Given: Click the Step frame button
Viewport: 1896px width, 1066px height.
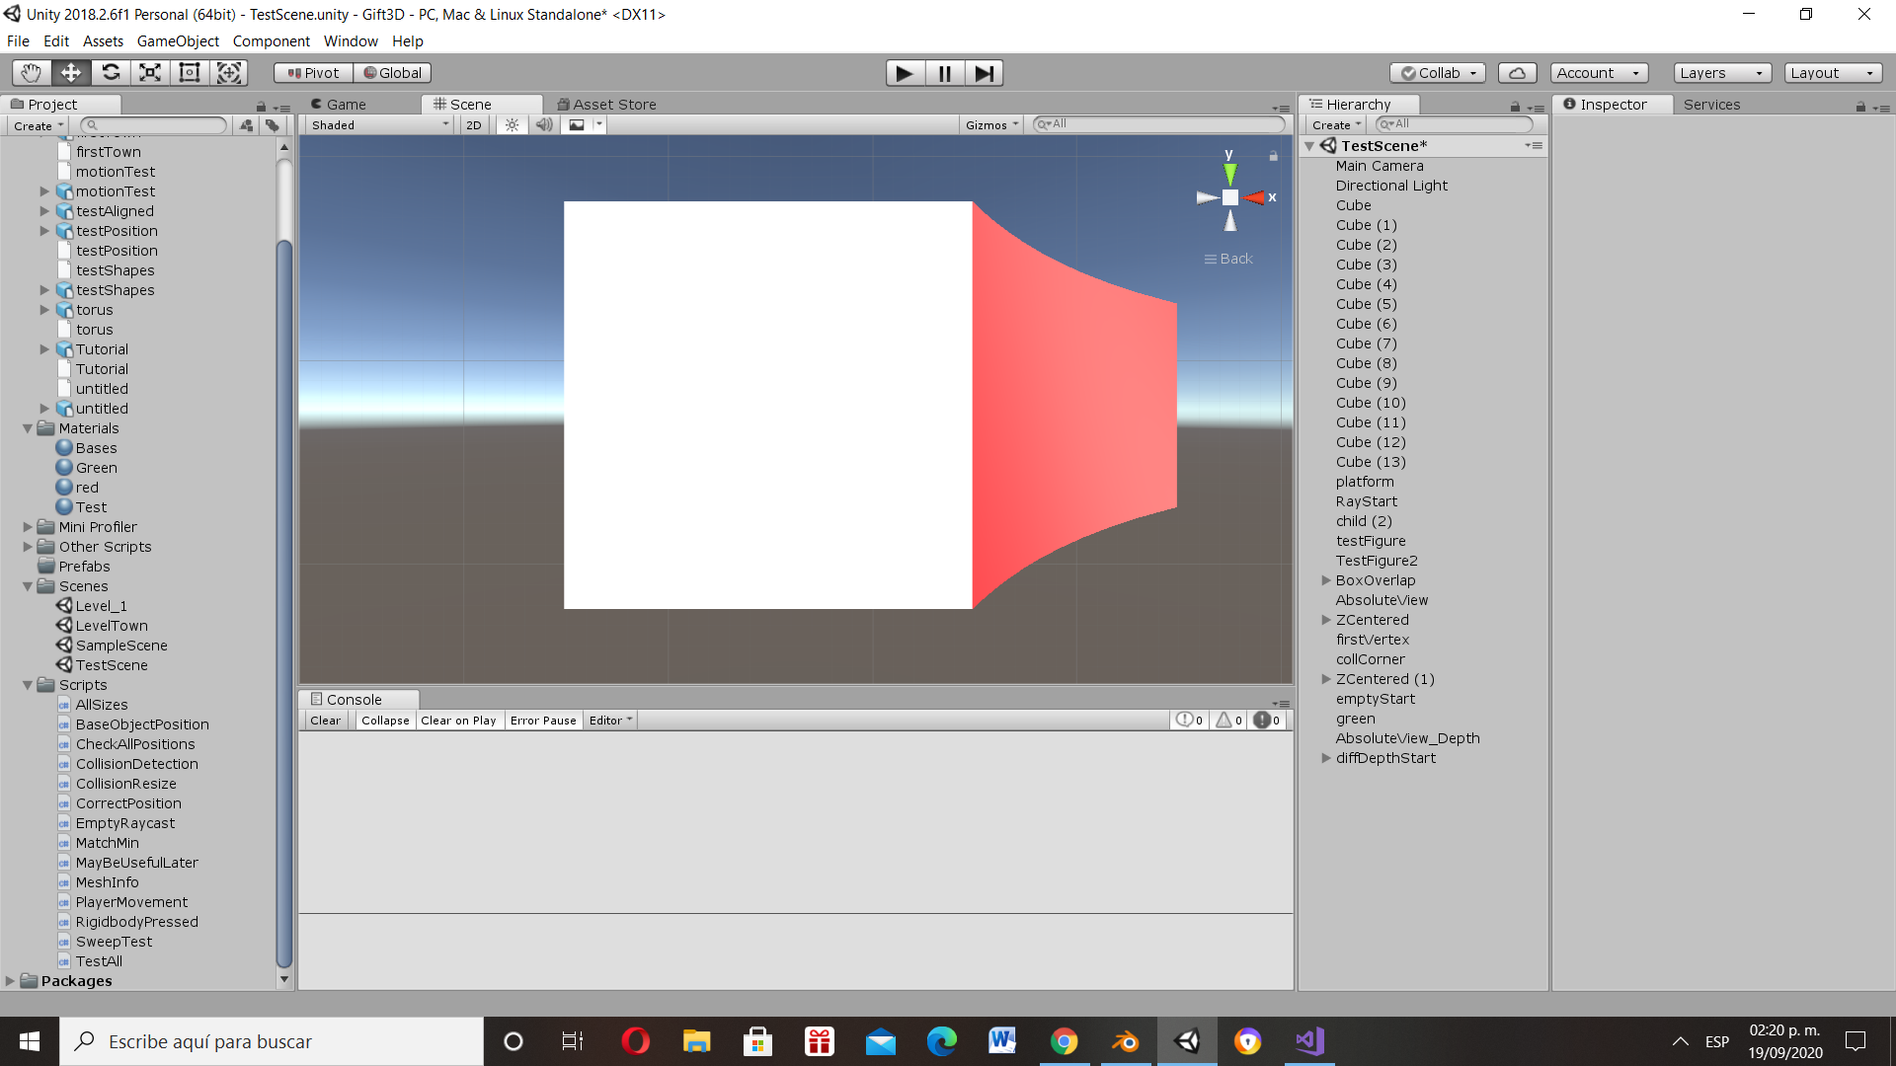Looking at the screenshot, I should (x=984, y=73).
